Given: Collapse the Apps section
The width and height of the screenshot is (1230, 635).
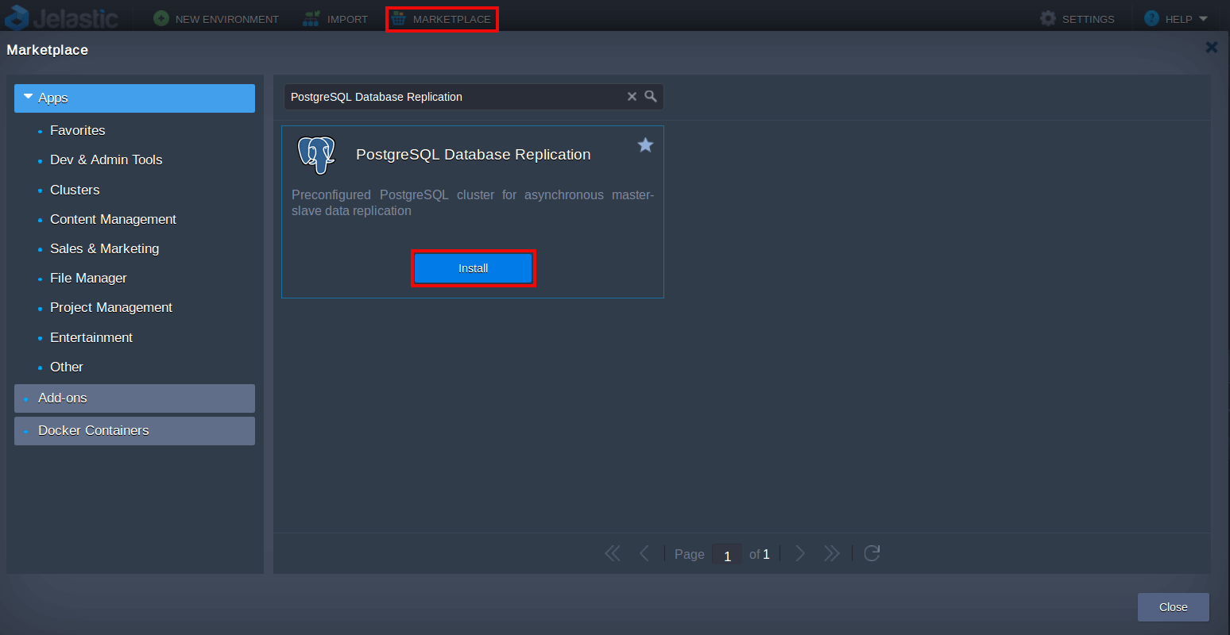Looking at the screenshot, I should [134, 98].
